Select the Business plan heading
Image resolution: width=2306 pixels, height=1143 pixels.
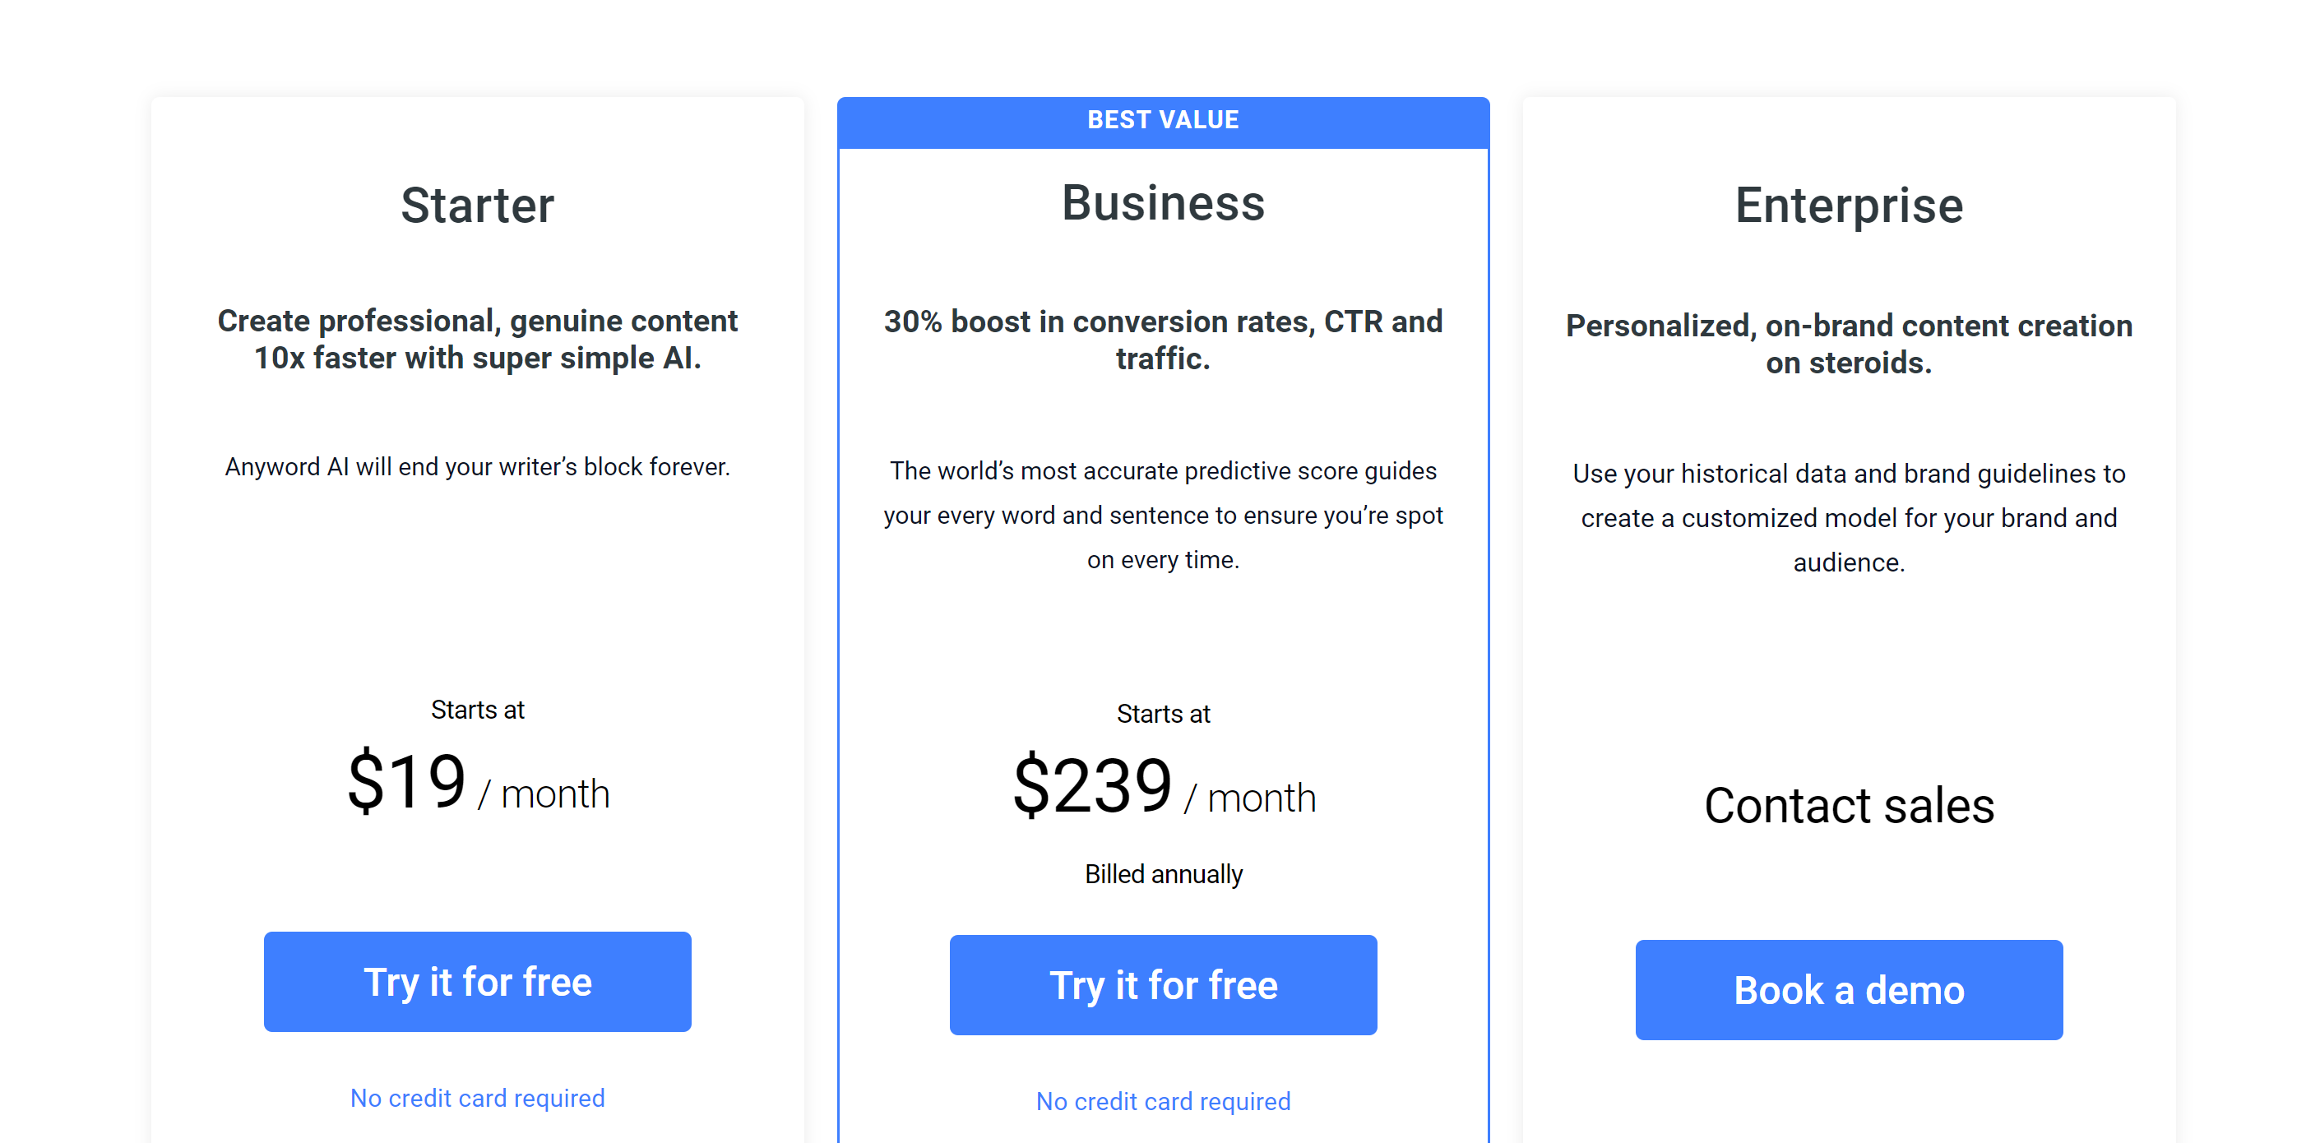tap(1163, 202)
